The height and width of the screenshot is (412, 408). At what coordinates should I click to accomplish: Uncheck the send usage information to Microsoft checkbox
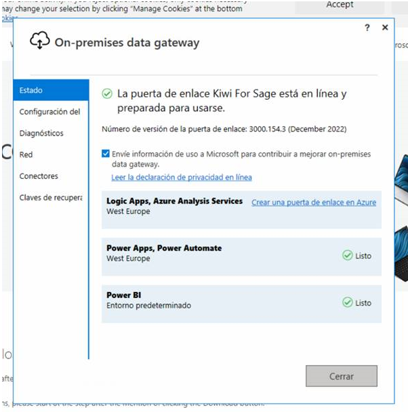click(x=106, y=153)
